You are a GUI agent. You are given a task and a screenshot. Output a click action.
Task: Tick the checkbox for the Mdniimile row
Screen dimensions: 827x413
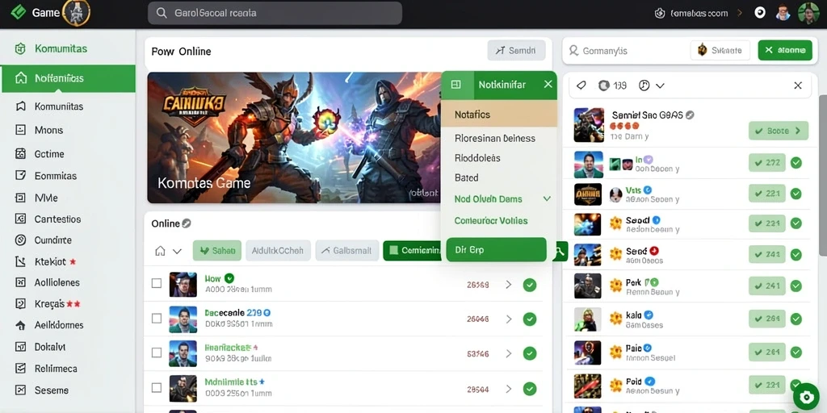[157, 388]
